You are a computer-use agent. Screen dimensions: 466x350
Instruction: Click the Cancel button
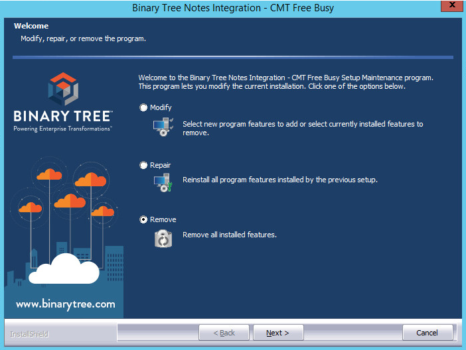click(427, 333)
